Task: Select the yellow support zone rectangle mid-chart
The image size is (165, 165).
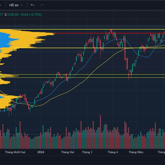Action: coord(82,76)
